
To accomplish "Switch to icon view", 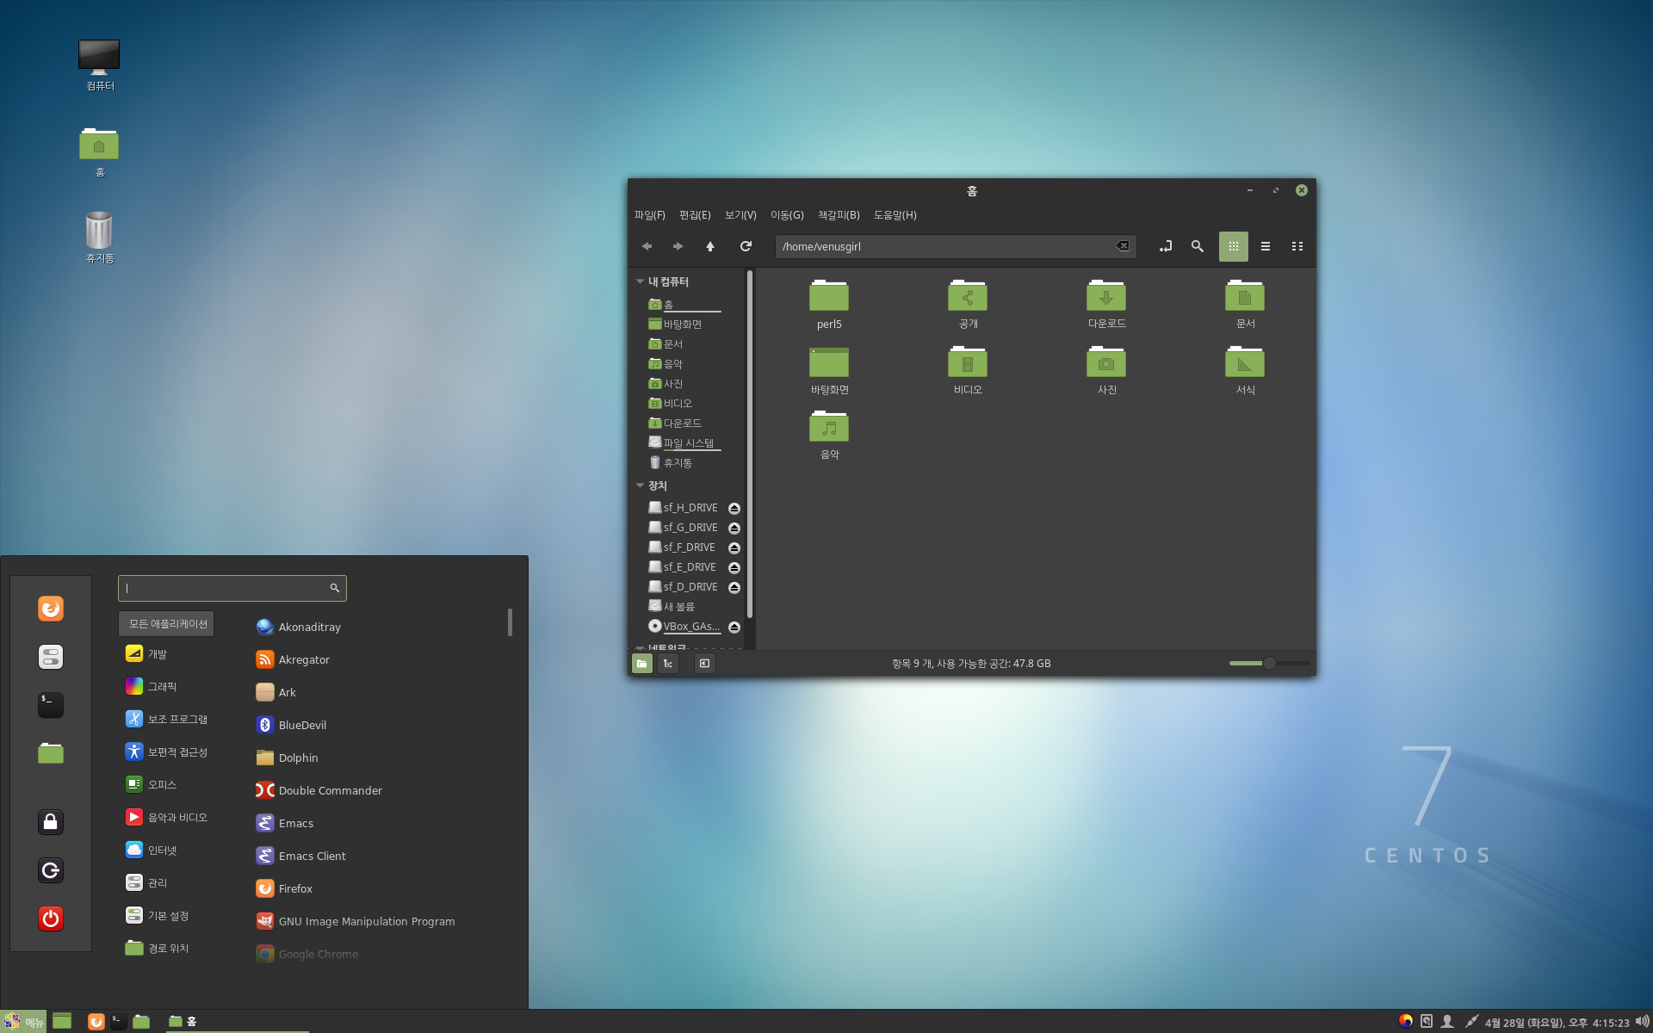I will [x=1233, y=246].
